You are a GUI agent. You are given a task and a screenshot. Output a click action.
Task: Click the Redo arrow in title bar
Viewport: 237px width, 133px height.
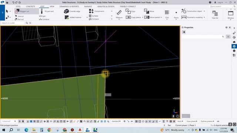pos(16,3)
